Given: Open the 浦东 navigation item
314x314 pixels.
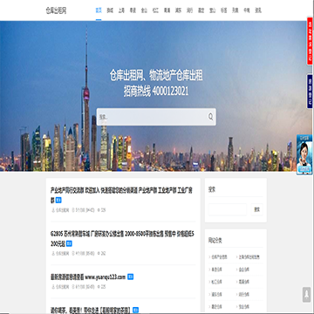Looking at the screenshot, I should click(178, 10).
